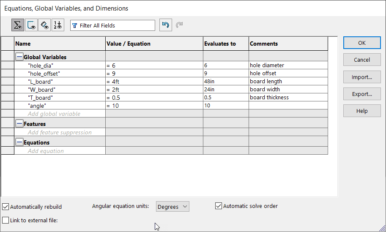Select the "hole_dia" variable name

41,66
